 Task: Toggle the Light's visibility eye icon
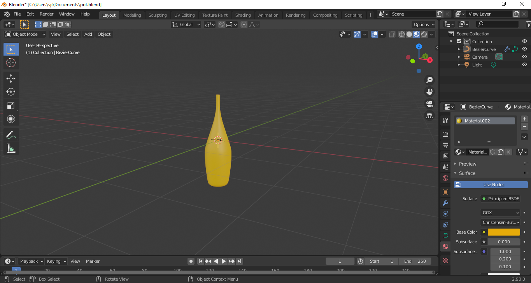(x=524, y=65)
